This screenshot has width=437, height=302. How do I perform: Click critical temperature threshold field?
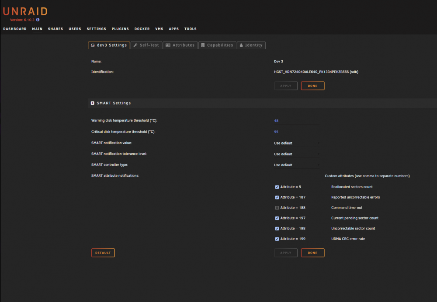point(297,132)
